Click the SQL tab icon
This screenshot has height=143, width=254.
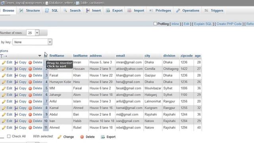[47, 11]
